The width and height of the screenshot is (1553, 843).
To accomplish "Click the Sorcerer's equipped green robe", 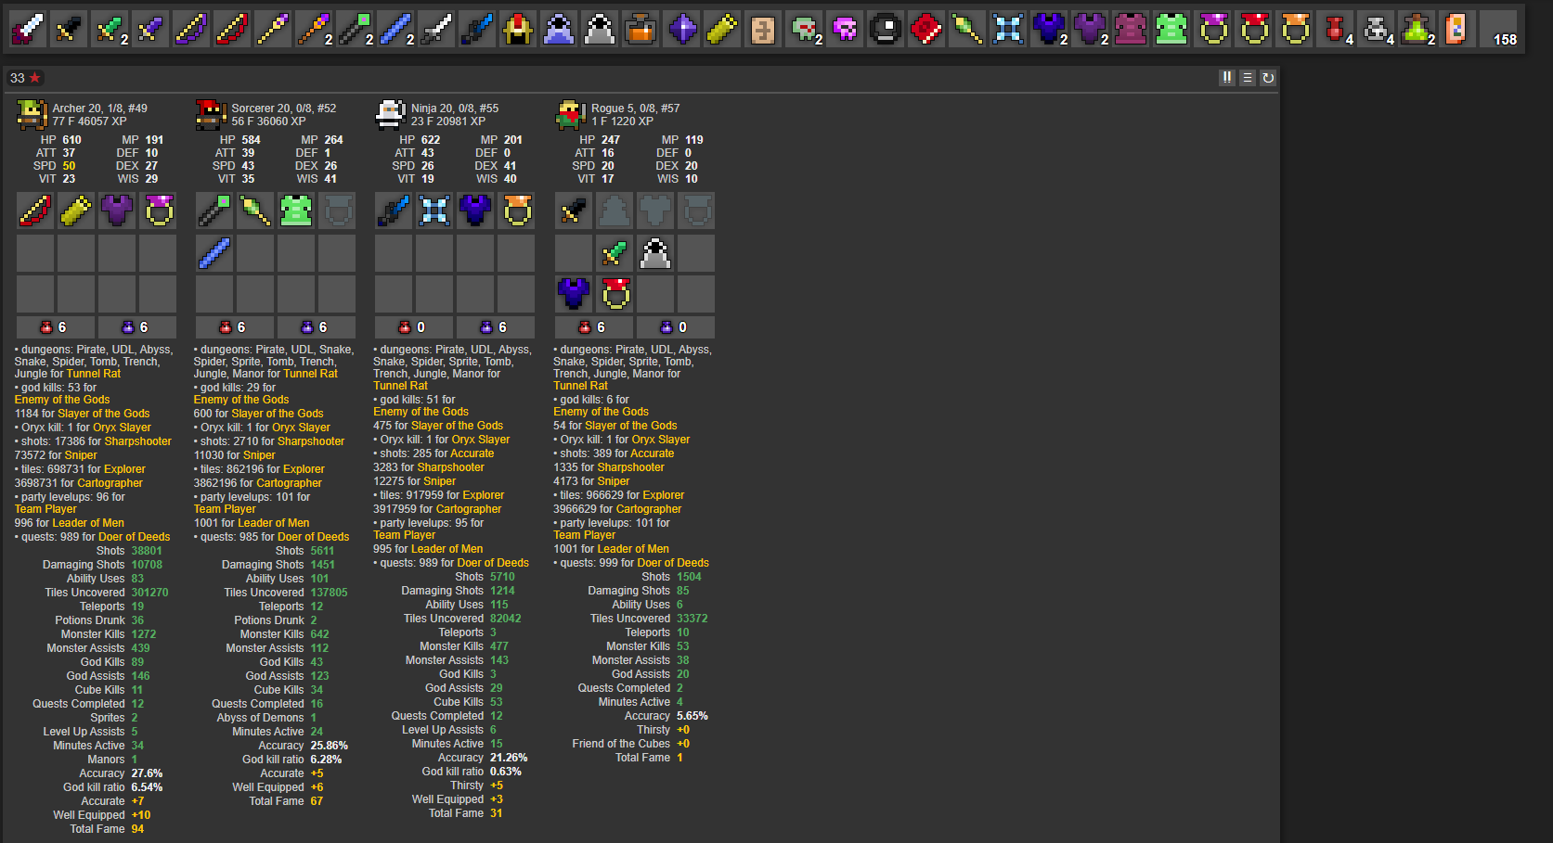I will click(296, 211).
